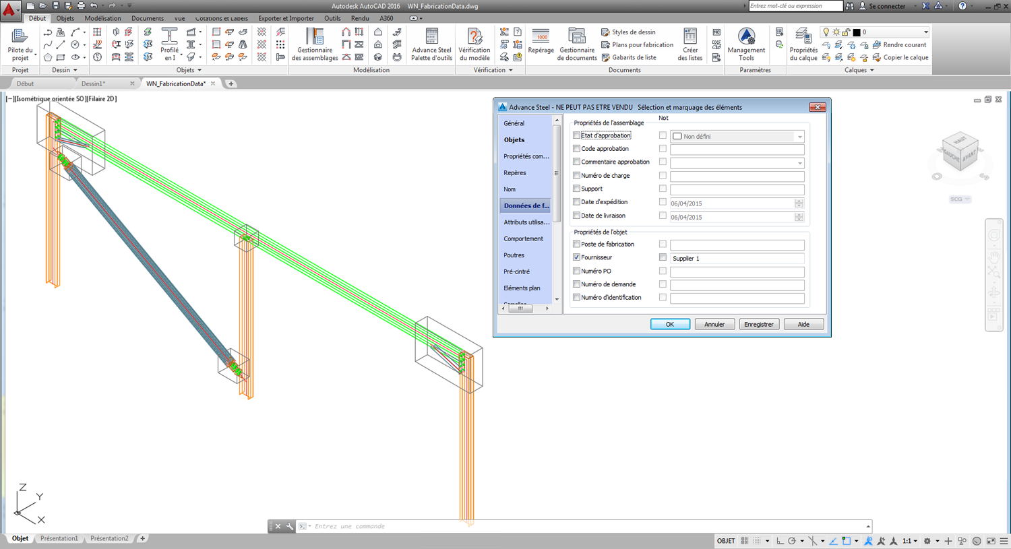Enable the Commentaire approbation checkbox

576,162
